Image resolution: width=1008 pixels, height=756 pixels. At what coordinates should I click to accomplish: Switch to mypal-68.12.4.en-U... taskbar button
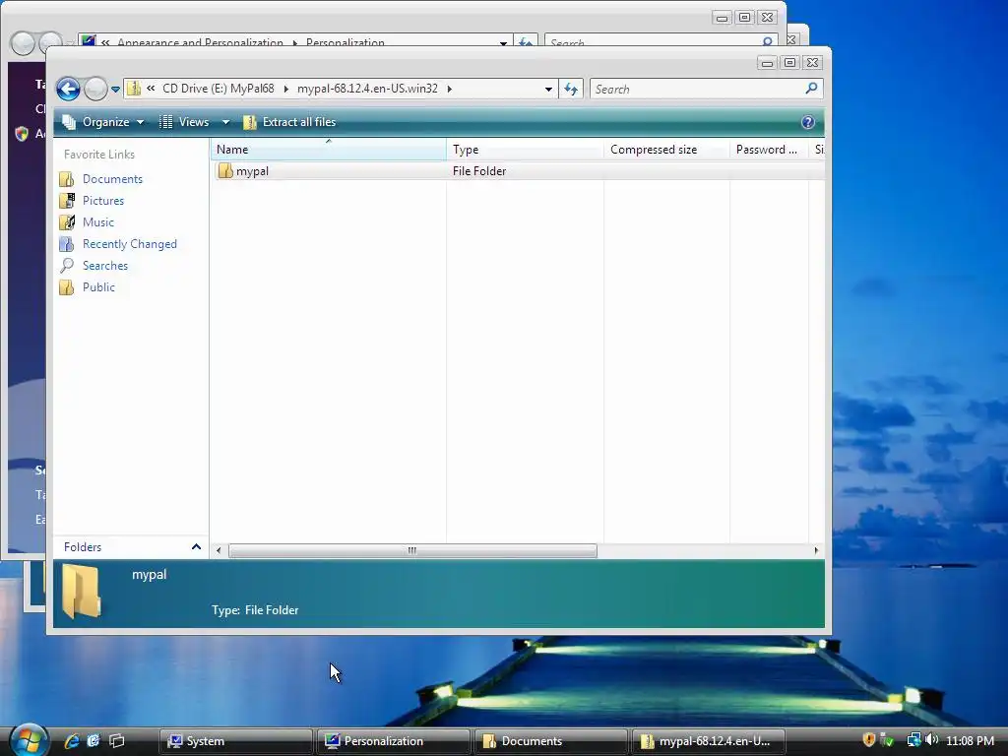pyautogui.click(x=709, y=741)
